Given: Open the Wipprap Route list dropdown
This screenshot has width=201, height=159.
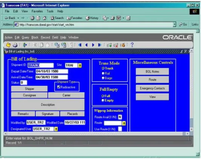Looking at the screenshot, I should (x=124, y=123).
